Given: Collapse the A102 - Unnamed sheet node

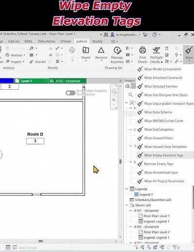Looking at the screenshot, I should pos(131,227).
